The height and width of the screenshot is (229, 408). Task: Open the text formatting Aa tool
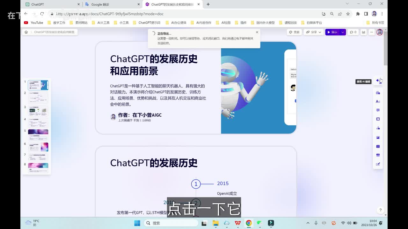click(378, 101)
